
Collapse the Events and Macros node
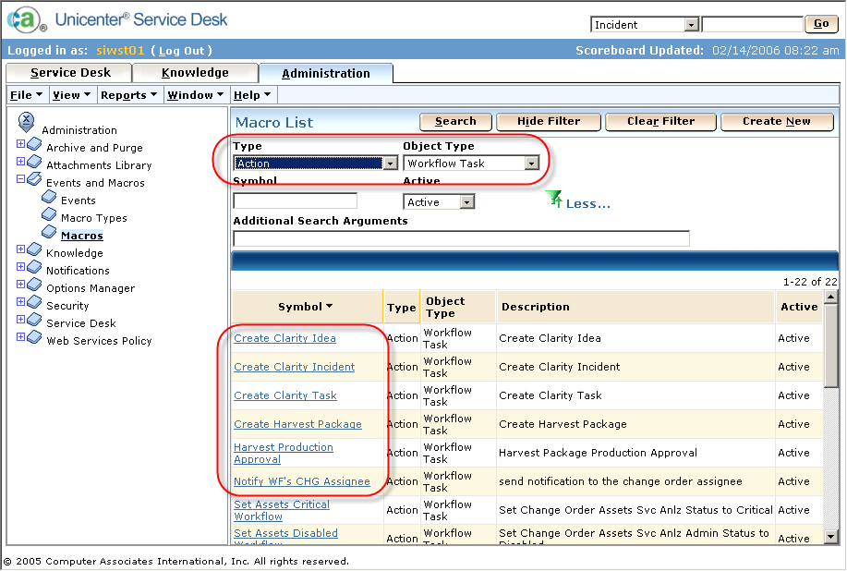[20, 180]
